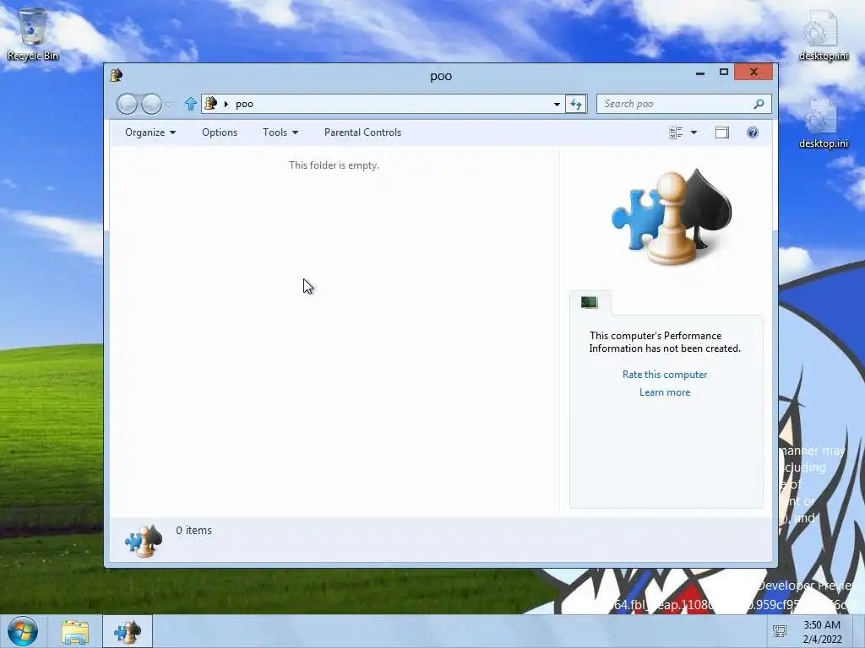This screenshot has height=648, width=865.
Task: Open the address bar history dropdown
Action: [557, 104]
